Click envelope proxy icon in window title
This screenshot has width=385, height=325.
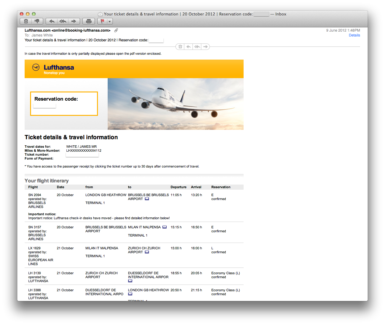click(x=100, y=14)
